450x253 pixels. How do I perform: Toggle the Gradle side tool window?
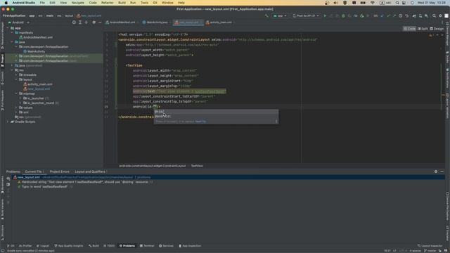447,58
